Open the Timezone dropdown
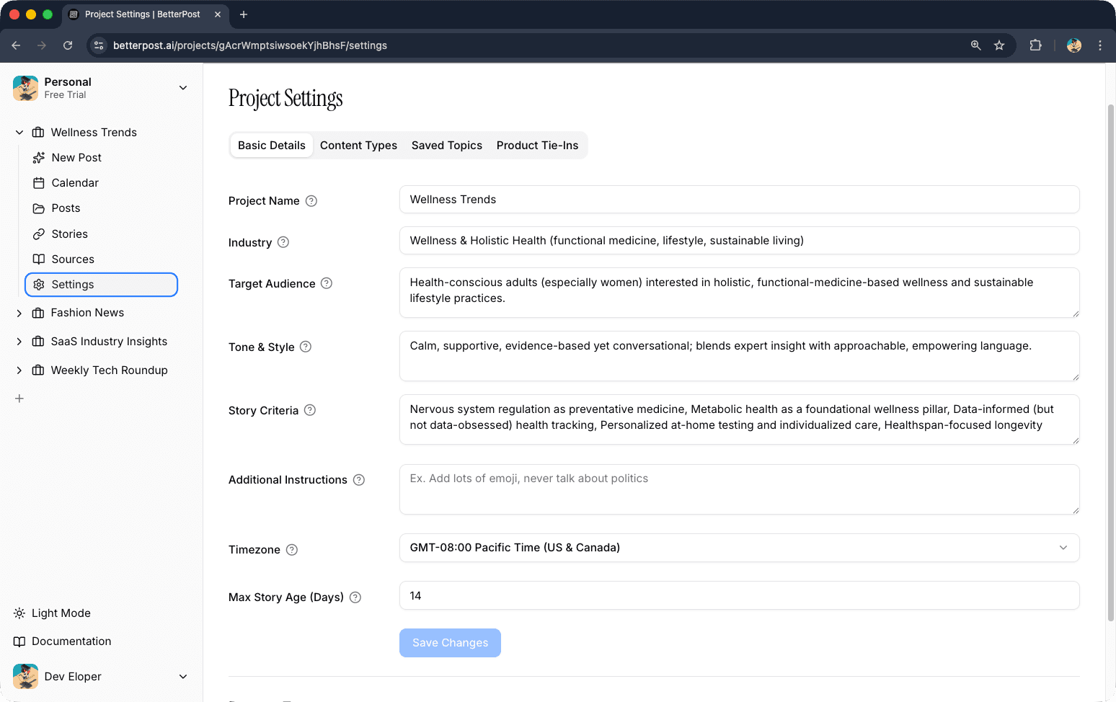The image size is (1116, 702). 739,548
